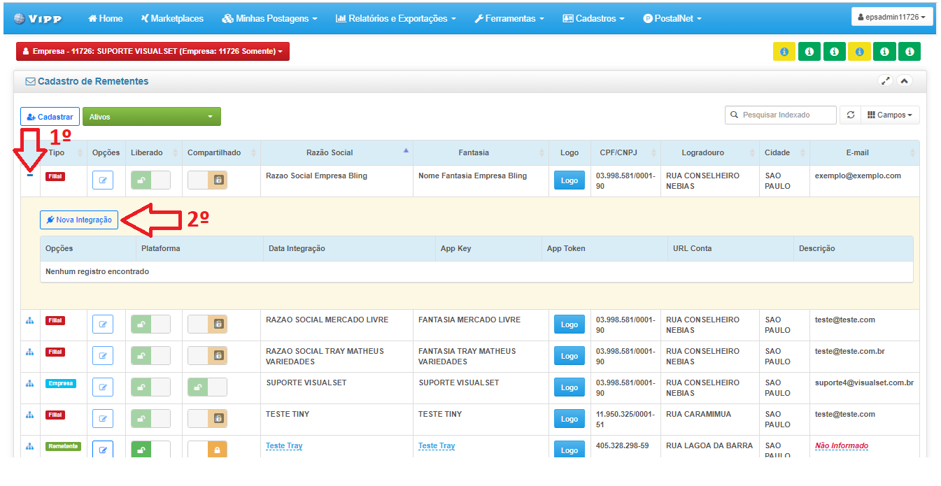Sort by CPF/CNPJ column header
Viewport: 941px width, 486px height.
coord(625,152)
